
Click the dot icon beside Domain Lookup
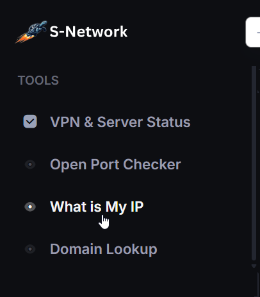30,249
